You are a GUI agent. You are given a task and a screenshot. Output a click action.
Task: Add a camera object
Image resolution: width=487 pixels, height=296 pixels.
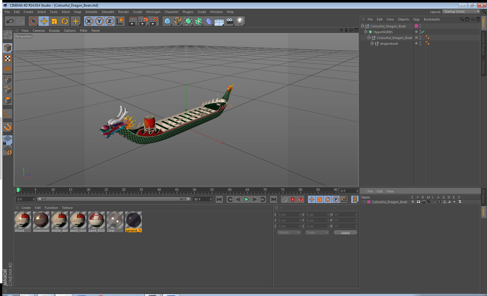click(230, 21)
